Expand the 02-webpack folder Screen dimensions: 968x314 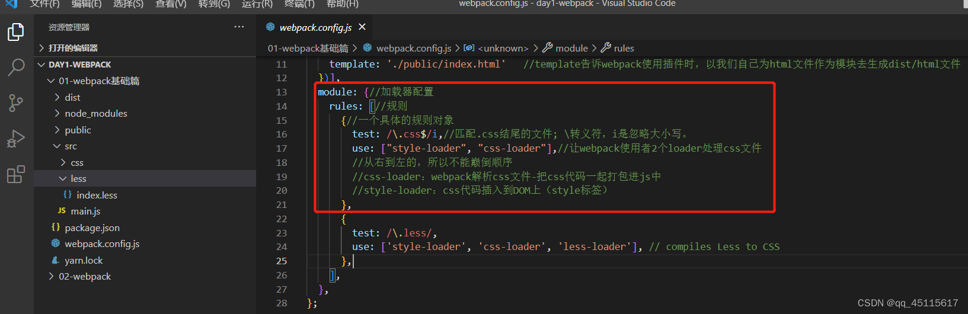[x=145, y=276]
